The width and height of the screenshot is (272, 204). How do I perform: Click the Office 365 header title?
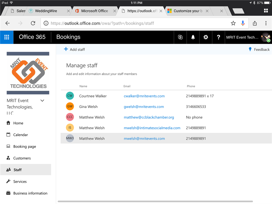32,37
